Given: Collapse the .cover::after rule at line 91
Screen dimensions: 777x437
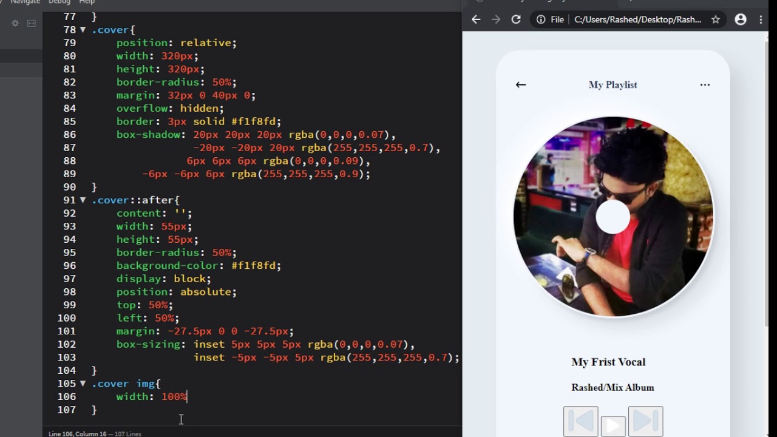Looking at the screenshot, I should (x=83, y=200).
